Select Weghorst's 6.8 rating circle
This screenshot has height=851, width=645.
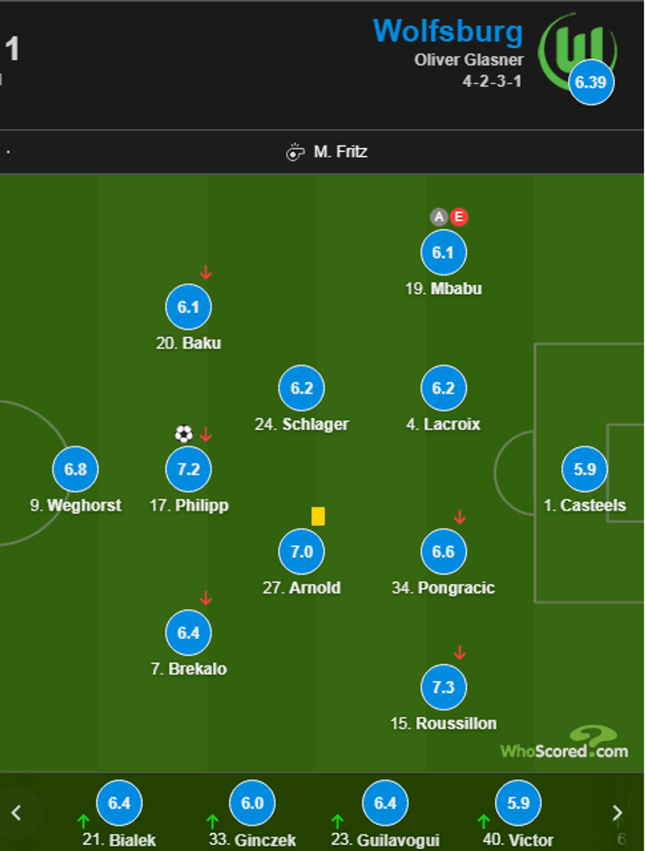coord(76,469)
